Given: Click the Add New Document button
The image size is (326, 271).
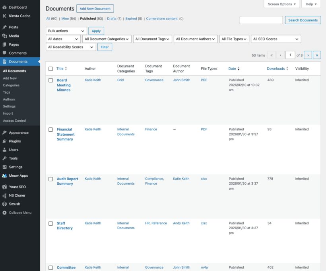Looking at the screenshot, I should click(95, 8).
